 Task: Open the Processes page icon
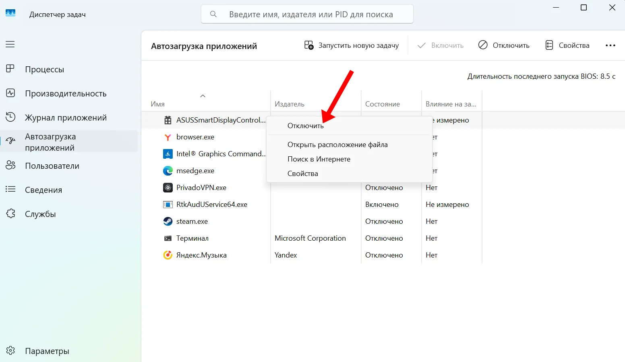click(10, 69)
